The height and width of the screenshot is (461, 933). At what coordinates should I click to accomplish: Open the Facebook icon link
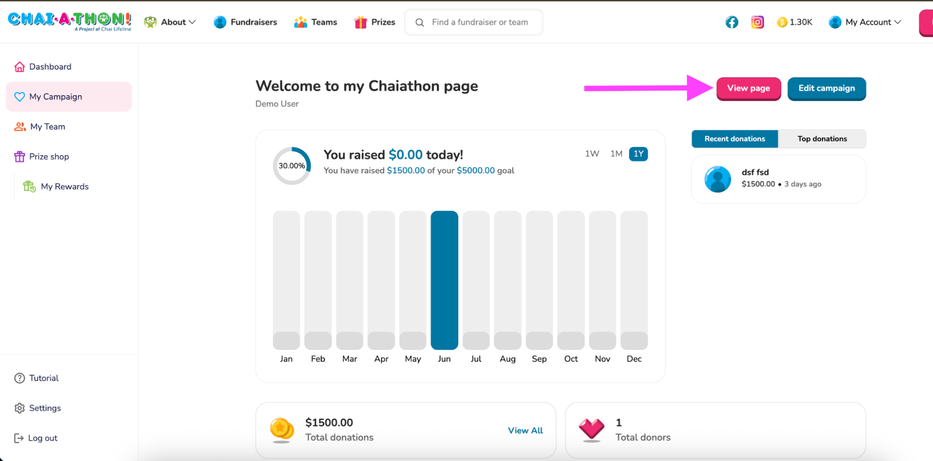tap(732, 22)
